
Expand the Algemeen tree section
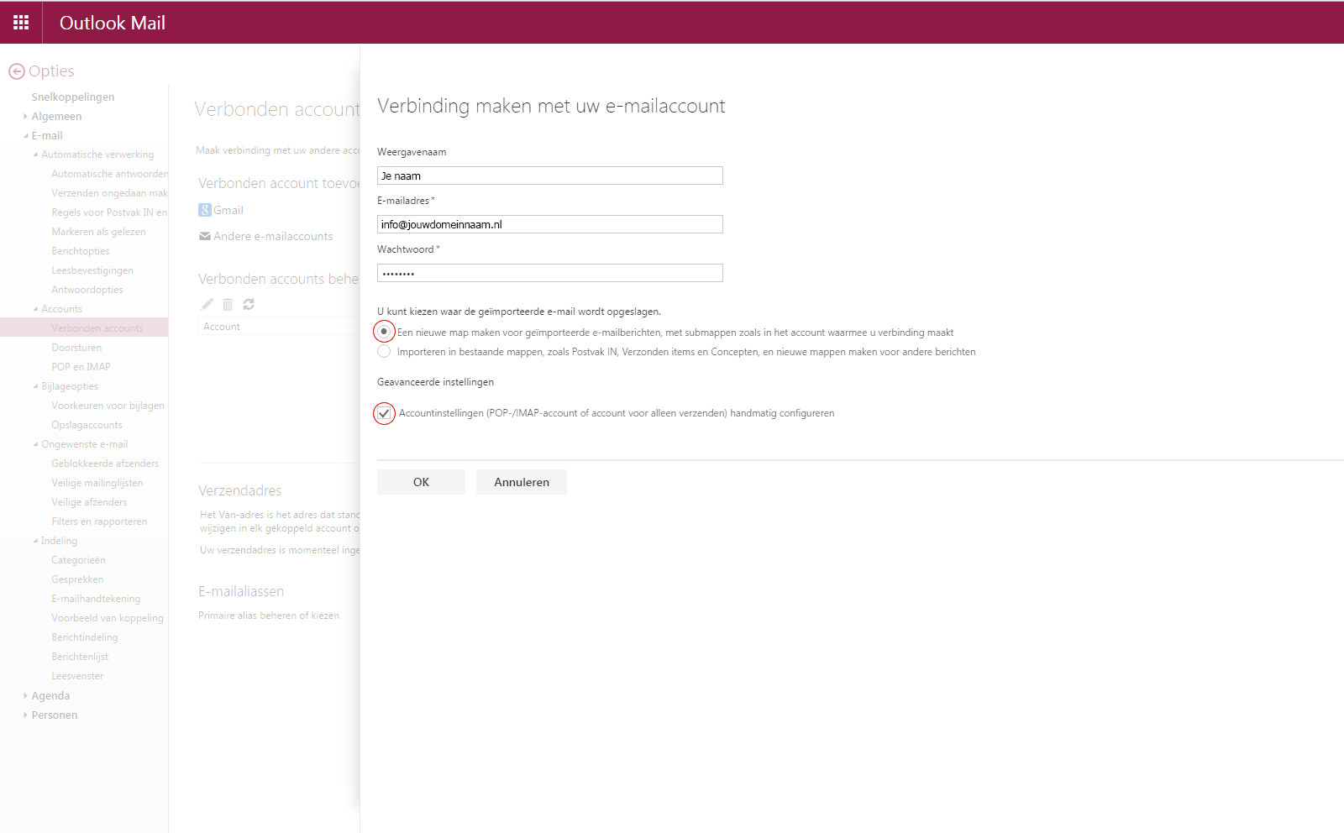tap(25, 117)
